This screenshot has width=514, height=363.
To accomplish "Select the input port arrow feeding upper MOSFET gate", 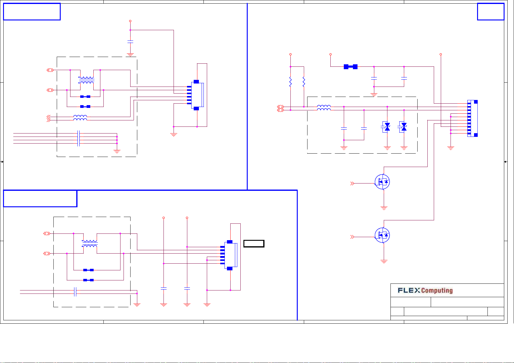I will (352, 183).
